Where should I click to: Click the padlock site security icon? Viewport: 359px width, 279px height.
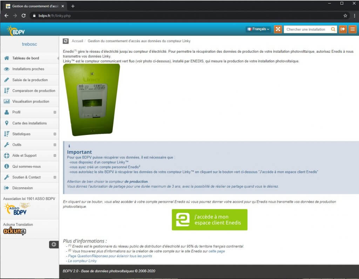34,15
